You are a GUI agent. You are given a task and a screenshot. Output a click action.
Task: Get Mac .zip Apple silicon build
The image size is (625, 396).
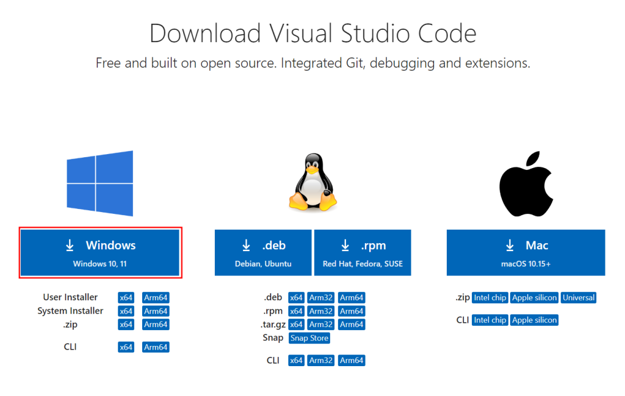point(535,298)
